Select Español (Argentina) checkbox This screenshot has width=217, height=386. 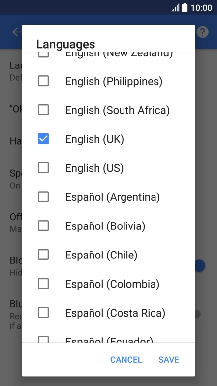pos(43,197)
